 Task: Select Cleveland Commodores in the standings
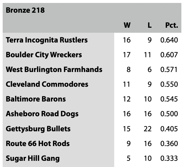pos(47,84)
